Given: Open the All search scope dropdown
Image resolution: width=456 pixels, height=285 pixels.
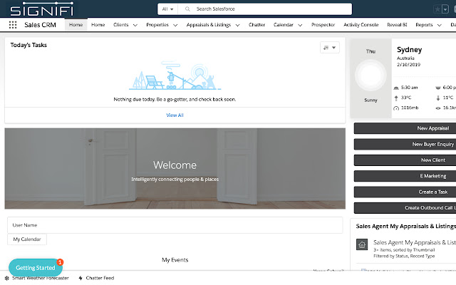Looking at the screenshot, I should 167,9.
